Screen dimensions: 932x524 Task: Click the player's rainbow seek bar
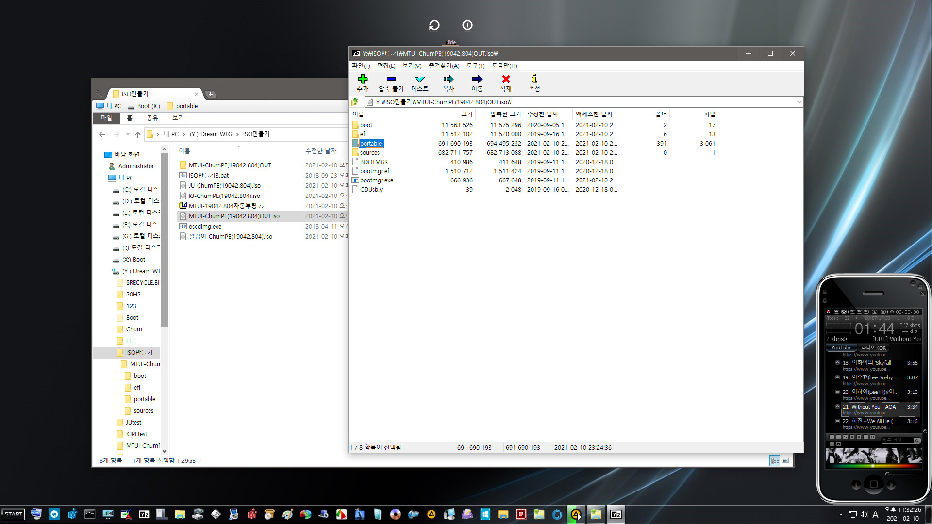point(873,466)
